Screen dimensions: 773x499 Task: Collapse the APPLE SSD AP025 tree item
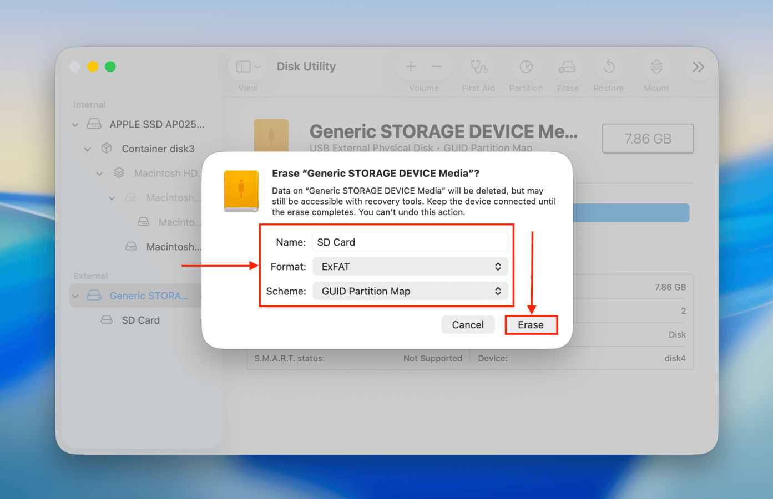74,124
